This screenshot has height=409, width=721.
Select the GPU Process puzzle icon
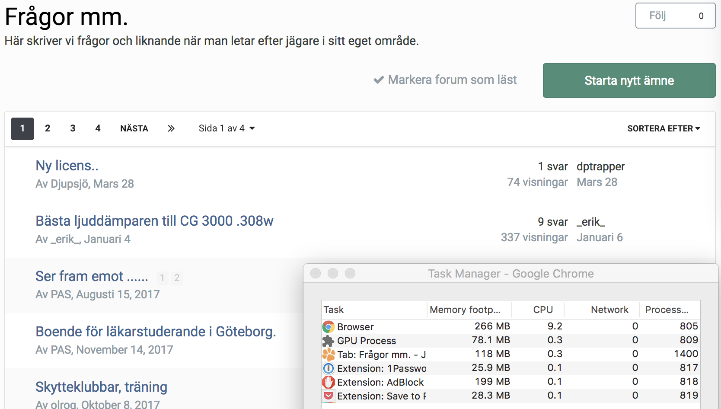(x=329, y=341)
